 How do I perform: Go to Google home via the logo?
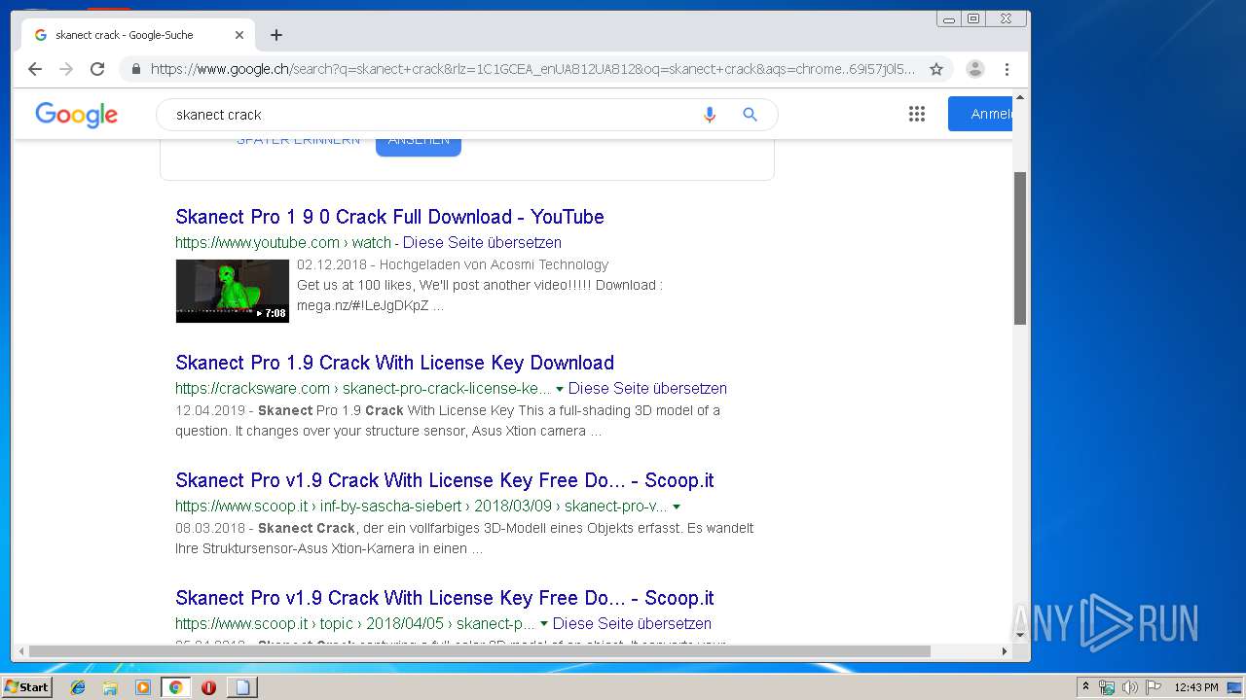(76, 115)
